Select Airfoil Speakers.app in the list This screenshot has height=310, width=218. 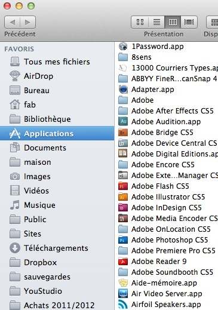pyautogui.click(x=159, y=305)
